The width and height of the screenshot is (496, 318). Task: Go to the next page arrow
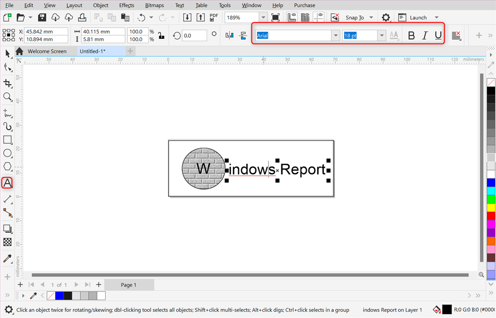click(x=76, y=285)
